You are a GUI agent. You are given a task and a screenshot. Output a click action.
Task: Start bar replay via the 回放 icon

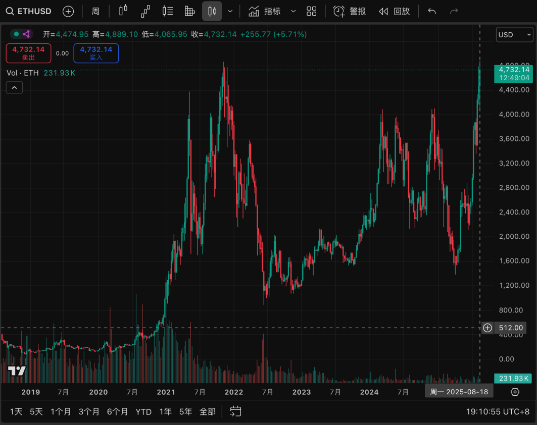pyautogui.click(x=394, y=11)
